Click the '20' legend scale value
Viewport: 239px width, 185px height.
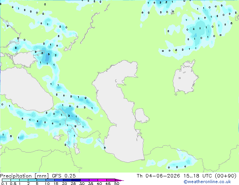[64, 183]
